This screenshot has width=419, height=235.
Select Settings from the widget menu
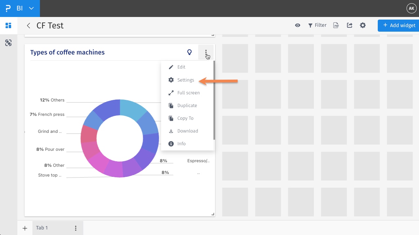pyautogui.click(x=185, y=80)
